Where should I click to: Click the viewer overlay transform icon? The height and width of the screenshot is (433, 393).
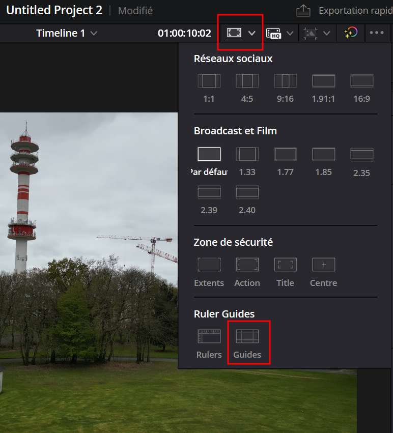pos(311,33)
